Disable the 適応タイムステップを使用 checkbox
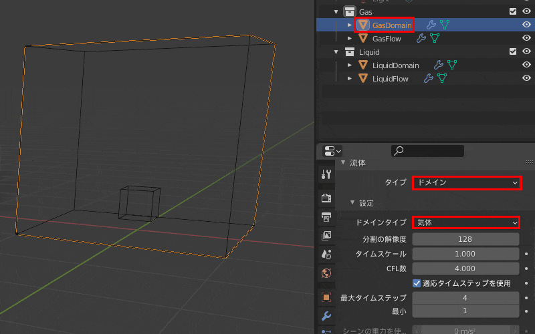The width and height of the screenshot is (535, 334). pos(417,283)
